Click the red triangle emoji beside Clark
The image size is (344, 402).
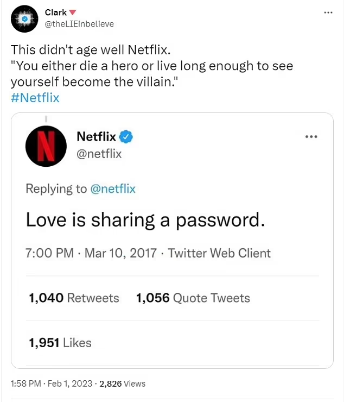coord(73,12)
